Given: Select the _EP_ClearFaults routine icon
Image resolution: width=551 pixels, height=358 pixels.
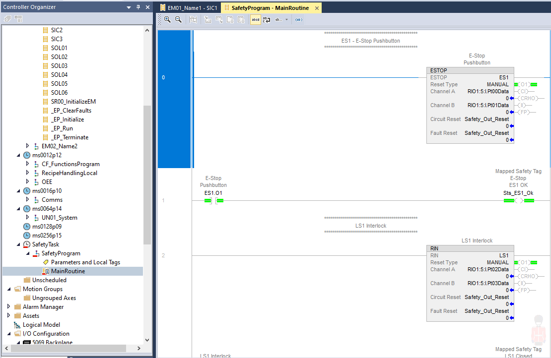Looking at the screenshot, I should 45,111.
